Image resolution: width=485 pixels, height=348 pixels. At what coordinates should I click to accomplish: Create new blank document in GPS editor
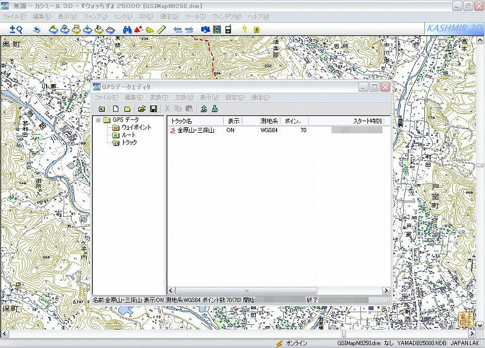coord(115,109)
